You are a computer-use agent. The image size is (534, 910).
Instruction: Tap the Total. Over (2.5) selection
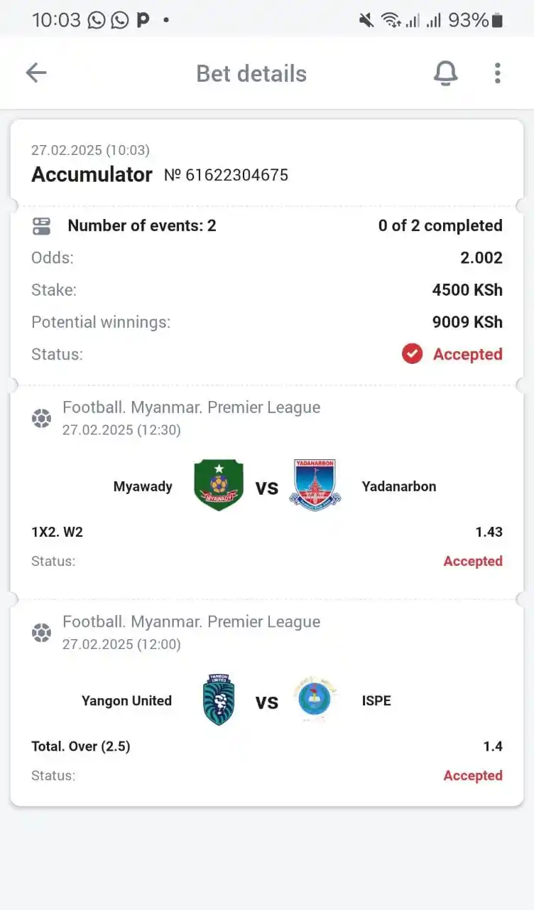[81, 746]
